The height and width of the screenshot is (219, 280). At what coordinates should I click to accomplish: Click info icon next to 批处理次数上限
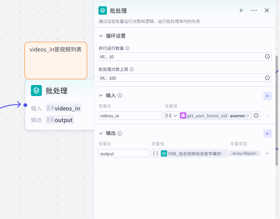[x=132, y=69]
